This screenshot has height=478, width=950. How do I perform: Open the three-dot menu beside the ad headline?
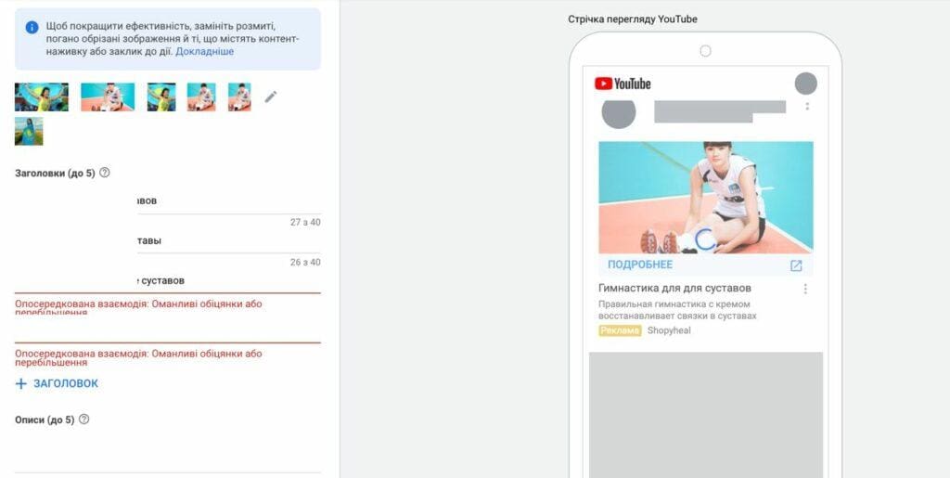[x=805, y=289]
